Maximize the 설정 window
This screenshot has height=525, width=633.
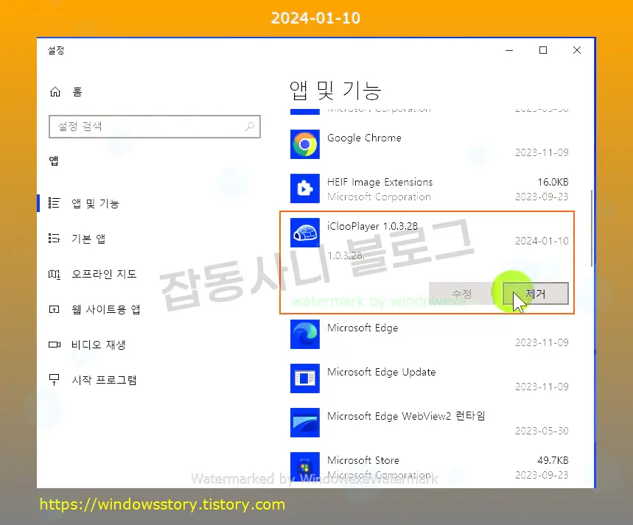[x=543, y=51]
